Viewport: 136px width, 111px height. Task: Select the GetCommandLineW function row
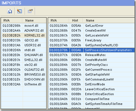pos(91,79)
